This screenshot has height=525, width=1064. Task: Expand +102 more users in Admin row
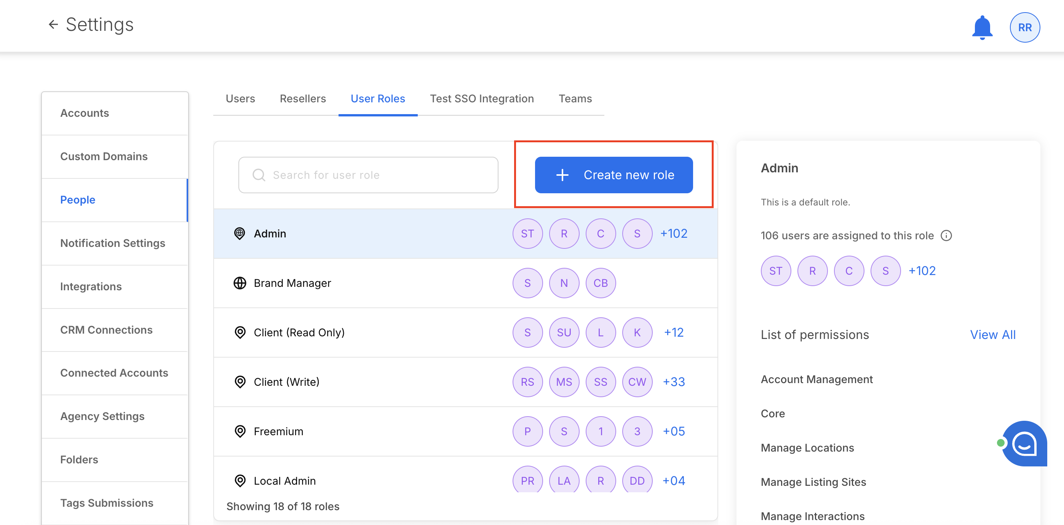click(673, 234)
